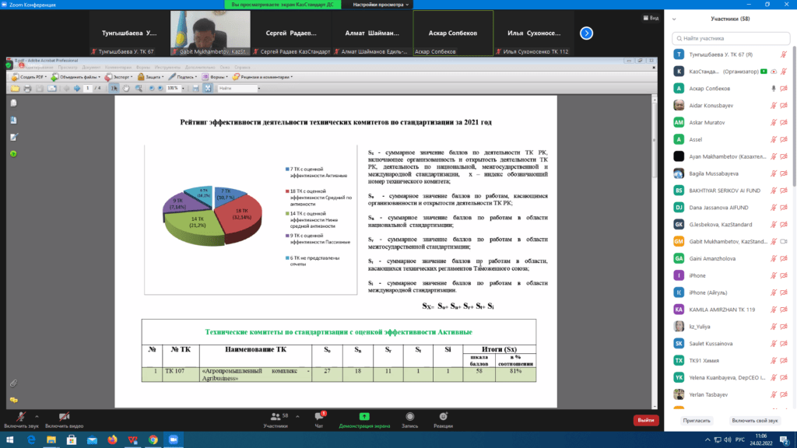
Task: Click the Zoom Record button
Action: click(409, 420)
